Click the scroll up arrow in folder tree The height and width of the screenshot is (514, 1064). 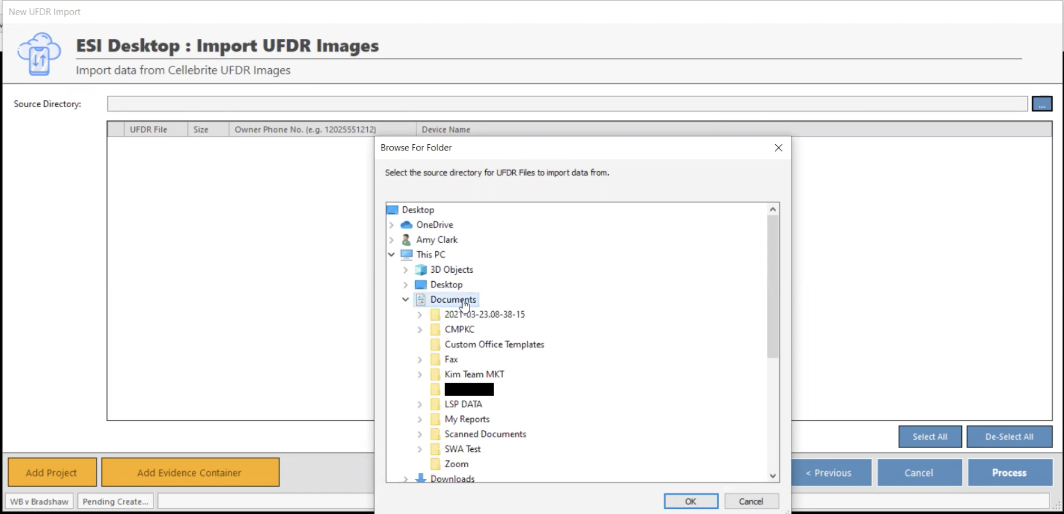(x=773, y=209)
